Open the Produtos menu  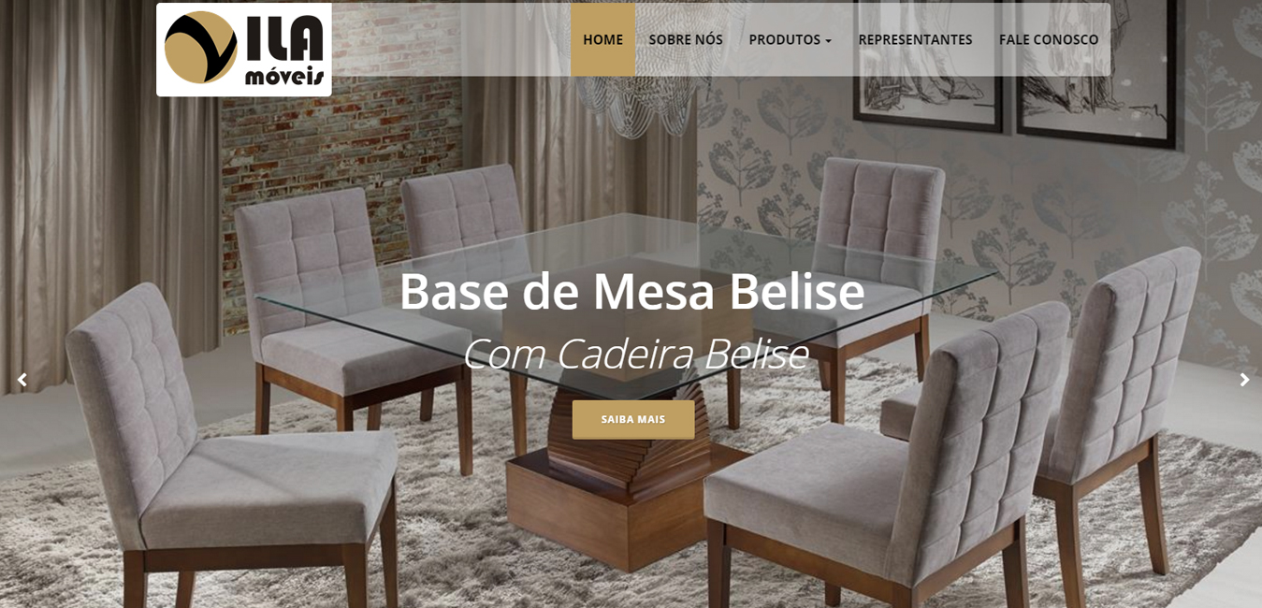791,39
